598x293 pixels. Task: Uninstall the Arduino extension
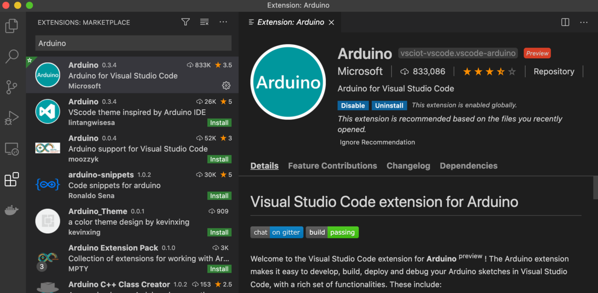389,106
